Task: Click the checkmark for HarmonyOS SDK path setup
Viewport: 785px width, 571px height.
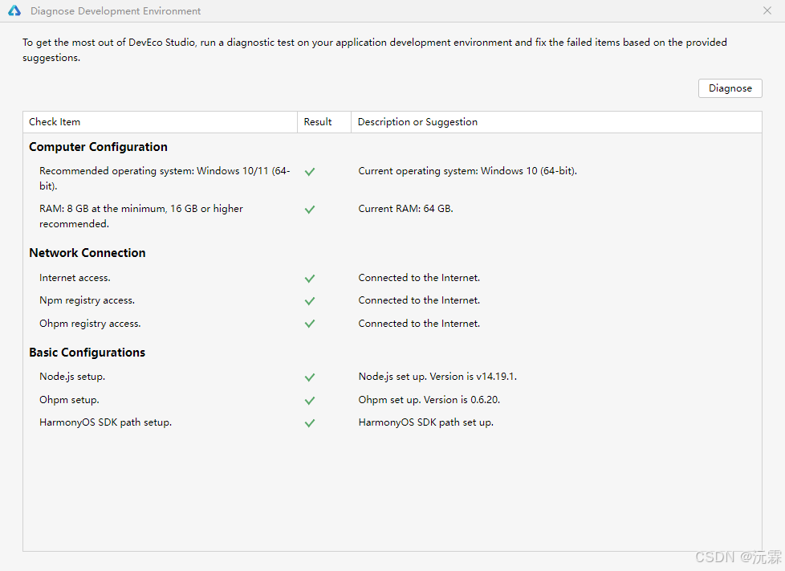Action: (310, 423)
